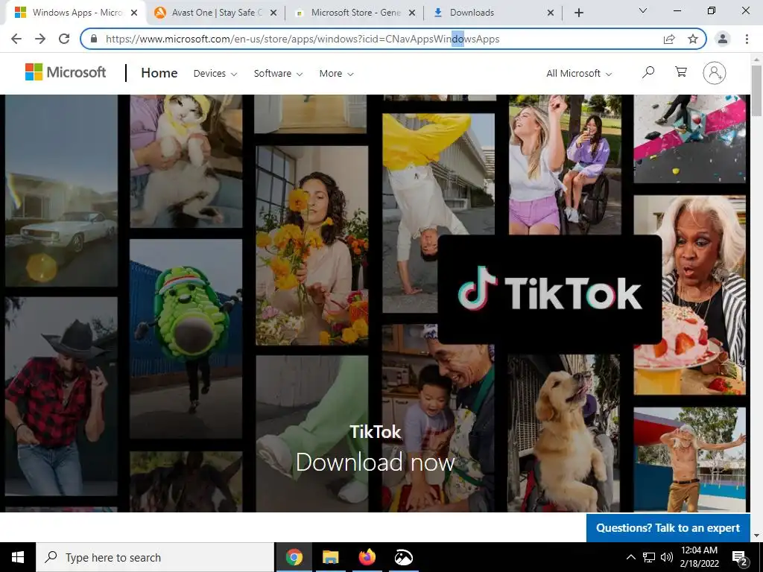Switch to the Microsoft Store tab
The image size is (763, 572).
click(x=355, y=13)
